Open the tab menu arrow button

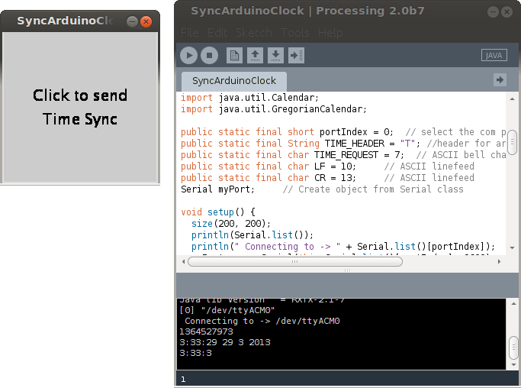click(500, 80)
